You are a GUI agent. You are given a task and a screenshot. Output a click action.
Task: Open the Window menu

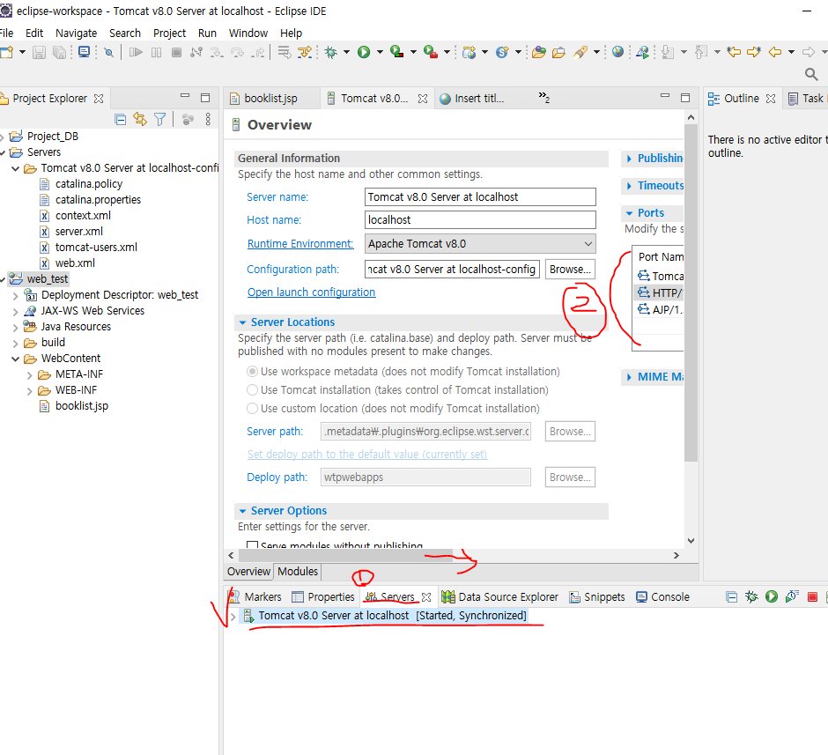[248, 33]
